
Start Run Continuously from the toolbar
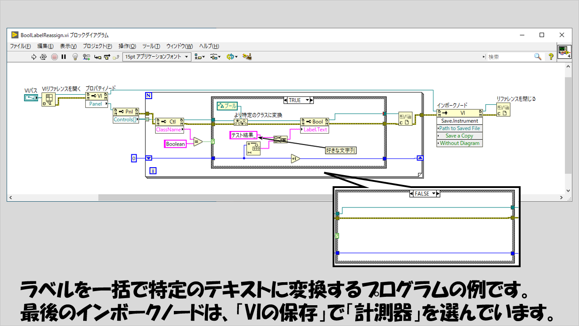coord(43,57)
